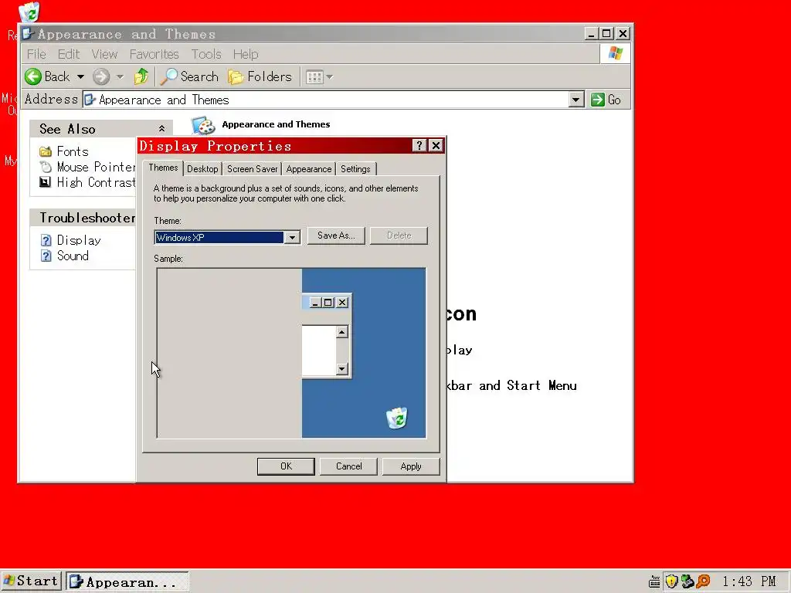Image resolution: width=791 pixels, height=593 pixels.
Task: Open the View menu
Action: (104, 54)
